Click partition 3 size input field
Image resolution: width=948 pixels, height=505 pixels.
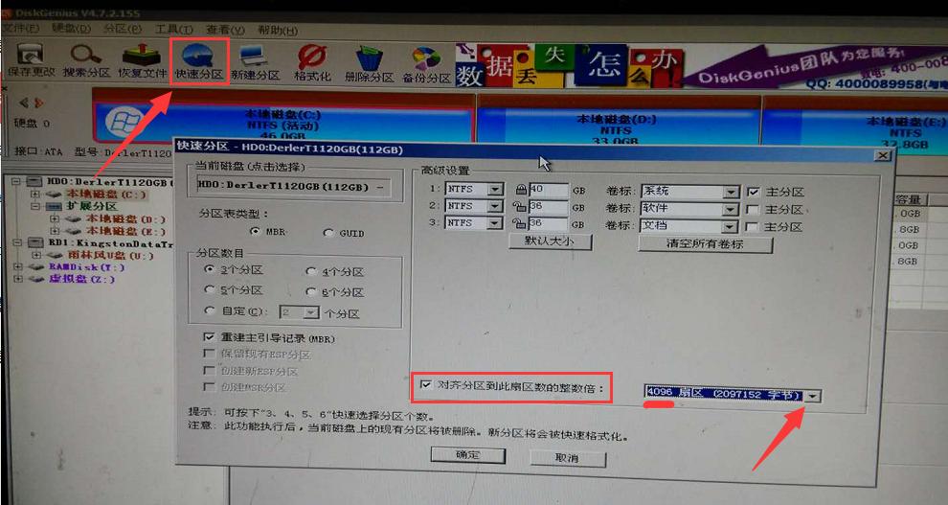click(x=549, y=224)
